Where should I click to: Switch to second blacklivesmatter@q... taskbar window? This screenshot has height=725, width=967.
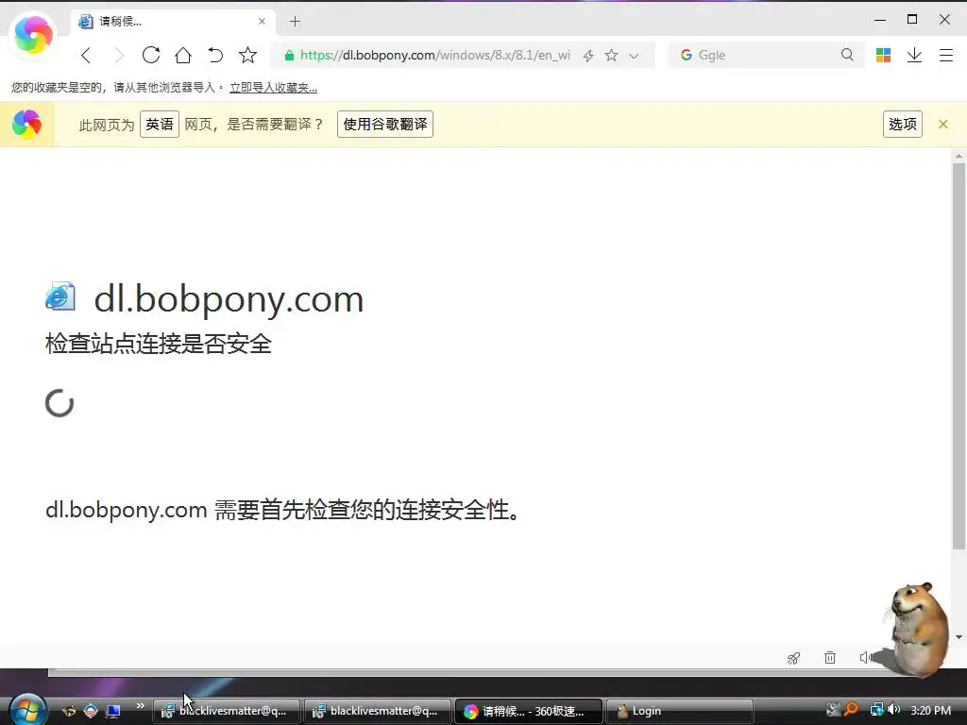tap(377, 711)
